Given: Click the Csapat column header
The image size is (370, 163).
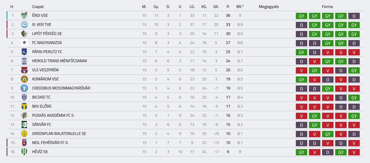Looking at the screenshot, I should [x=38, y=7].
